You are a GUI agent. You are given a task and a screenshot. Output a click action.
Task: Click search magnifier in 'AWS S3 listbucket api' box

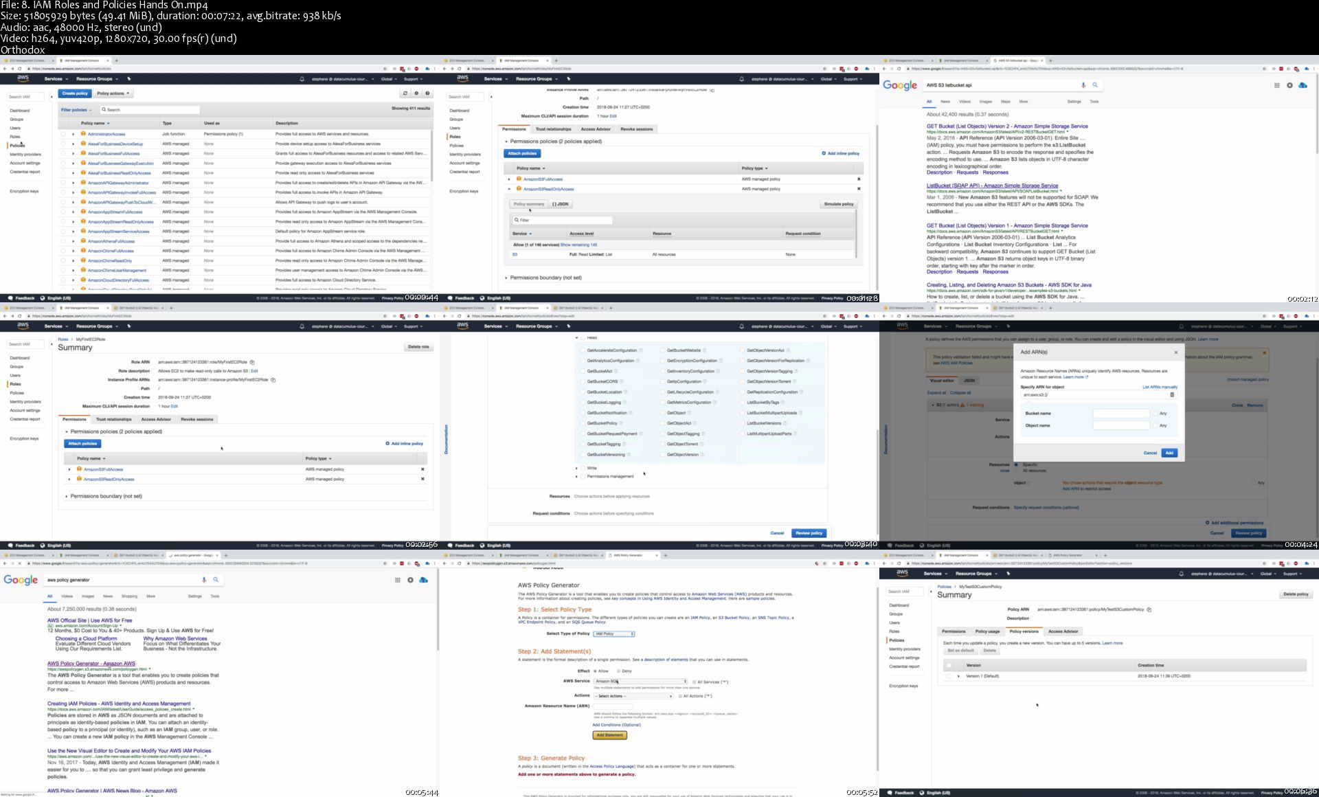pos(1095,85)
